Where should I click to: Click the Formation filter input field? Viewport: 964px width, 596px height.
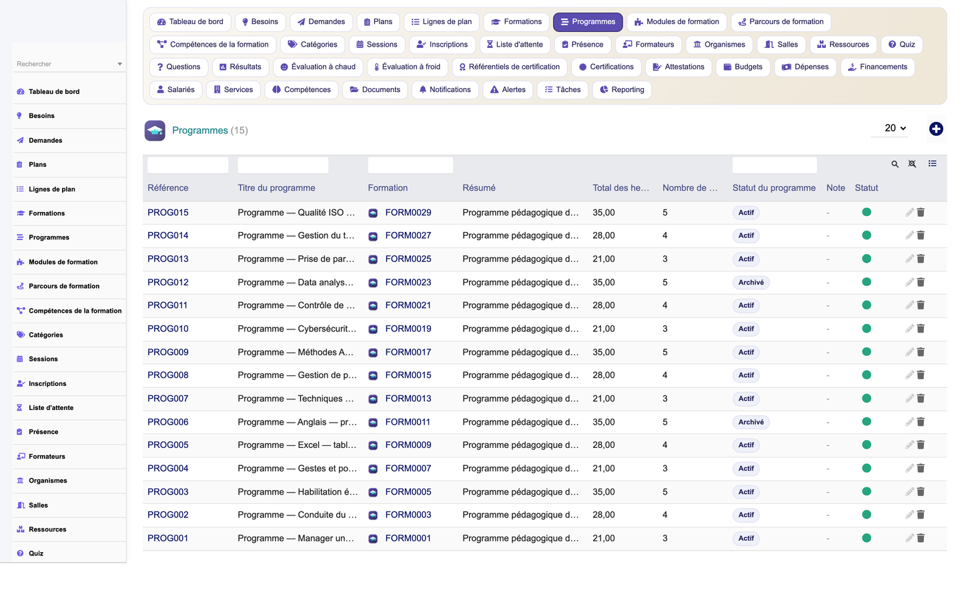tap(410, 165)
